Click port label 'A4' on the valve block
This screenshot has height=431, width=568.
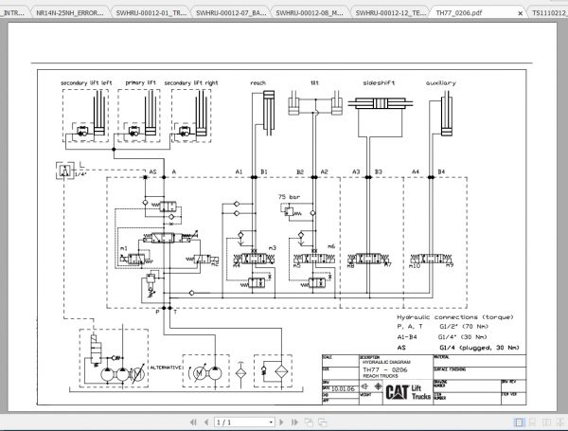pyautogui.click(x=416, y=171)
